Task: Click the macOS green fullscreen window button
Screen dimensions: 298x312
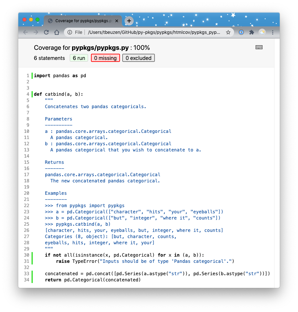Action: (37, 20)
